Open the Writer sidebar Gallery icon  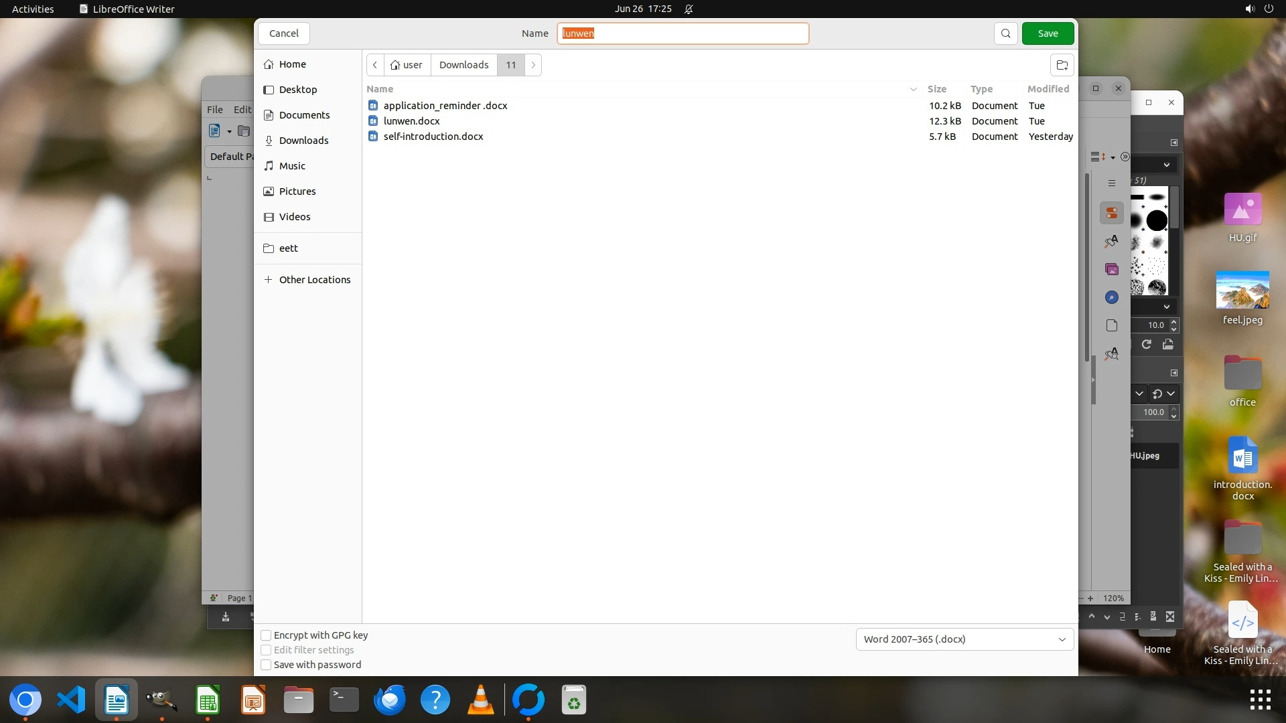pos(1112,269)
